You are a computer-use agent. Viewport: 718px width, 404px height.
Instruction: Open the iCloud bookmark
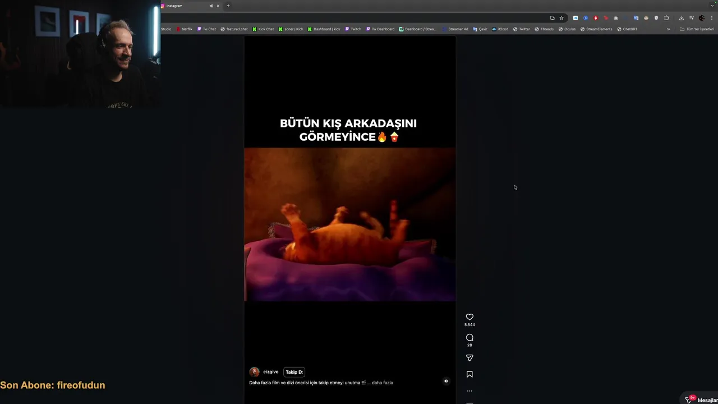(x=500, y=29)
